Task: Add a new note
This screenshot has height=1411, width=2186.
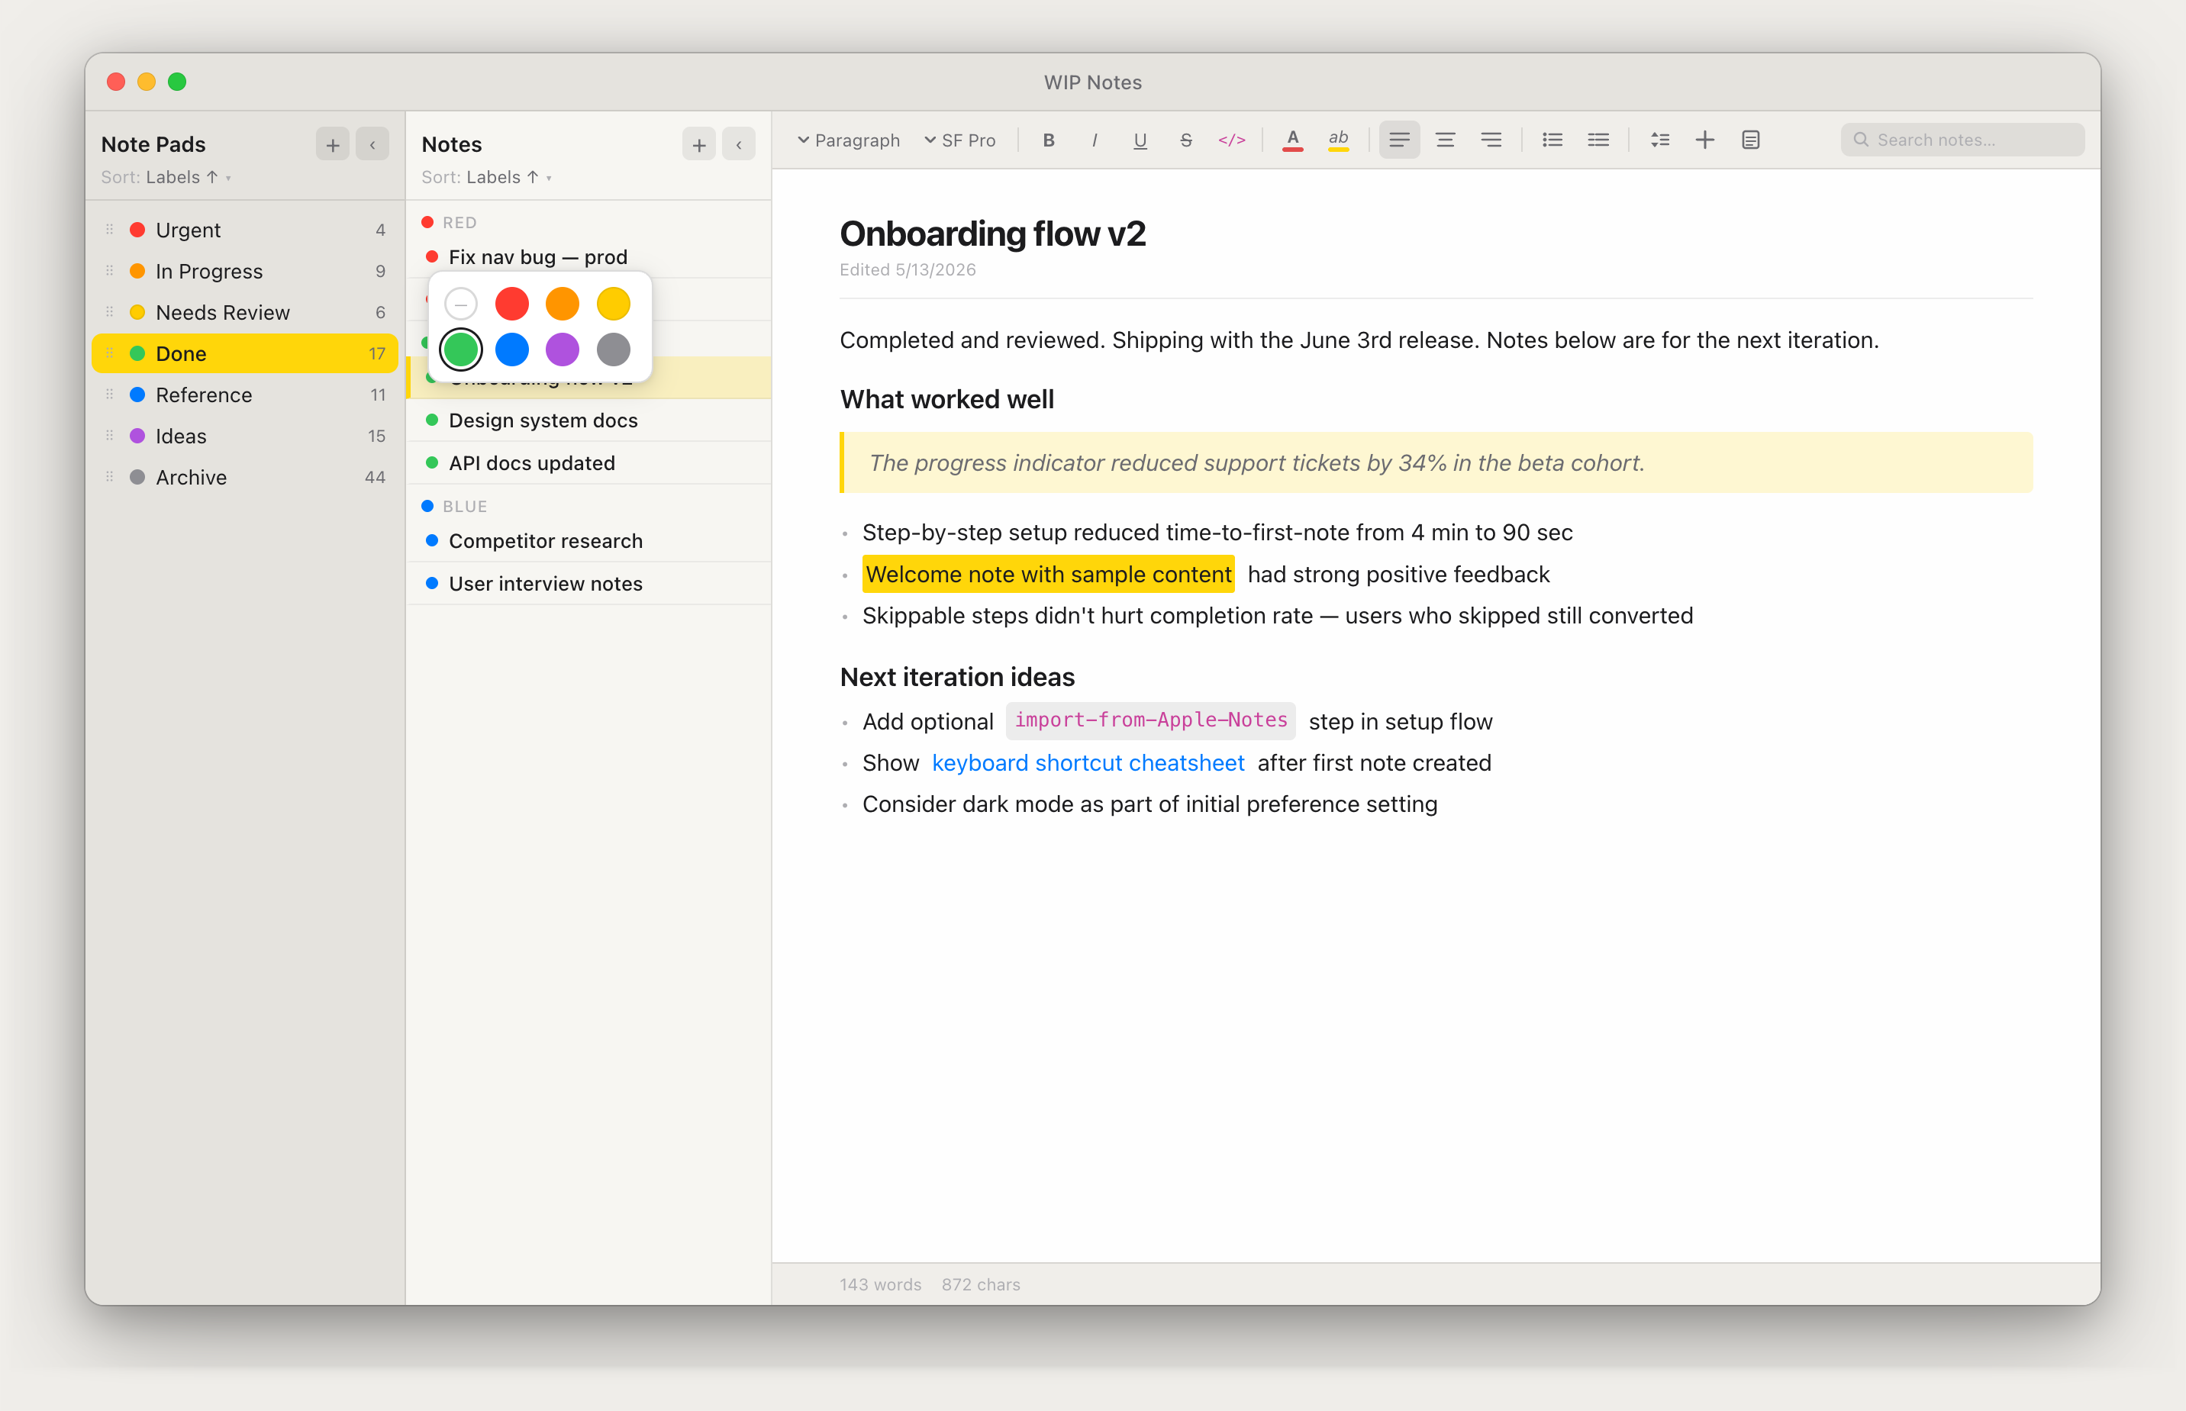Action: tap(699, 145)
